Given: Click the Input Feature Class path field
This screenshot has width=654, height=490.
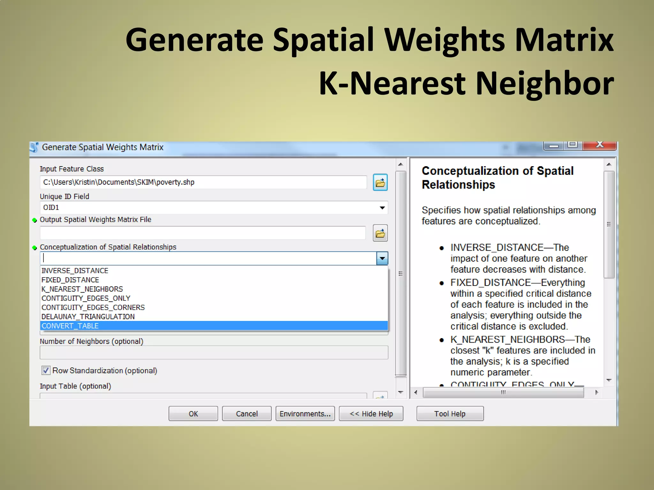Looking at the screenshot, I should pyautogui.click(x=203, y=182).
